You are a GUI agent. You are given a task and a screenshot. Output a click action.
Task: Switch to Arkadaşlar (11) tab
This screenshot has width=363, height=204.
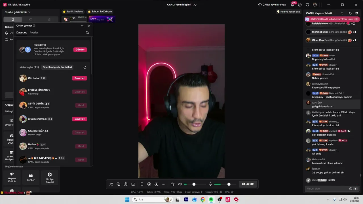coord(29,67)
